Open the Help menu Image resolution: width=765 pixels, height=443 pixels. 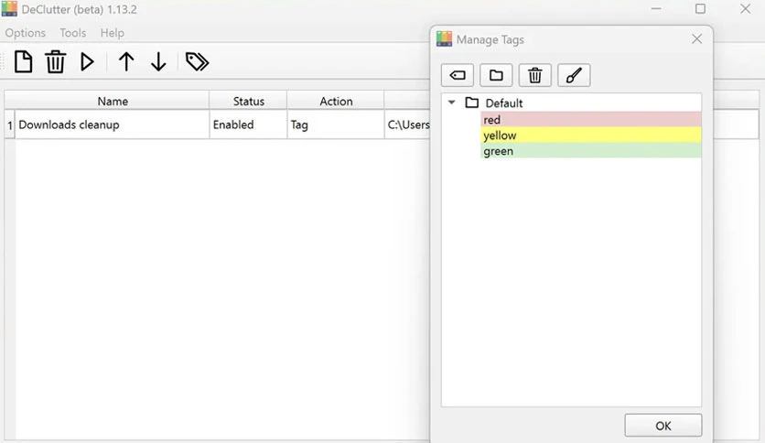click(113, 33)
